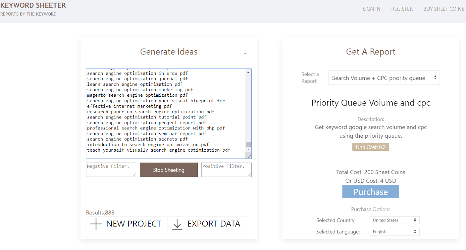Click the 'Purchase Options' label
This screenshot has width=466, height=250.
370,209
